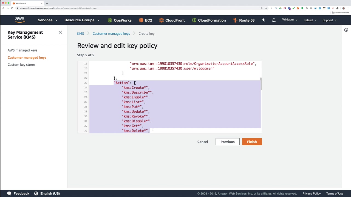Close the KMS Console tab
351x197 pixels.
pos(42,3)
